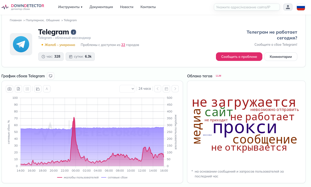Click the info icon next to Telegram title
311x187 pixels.
point(74,32)
